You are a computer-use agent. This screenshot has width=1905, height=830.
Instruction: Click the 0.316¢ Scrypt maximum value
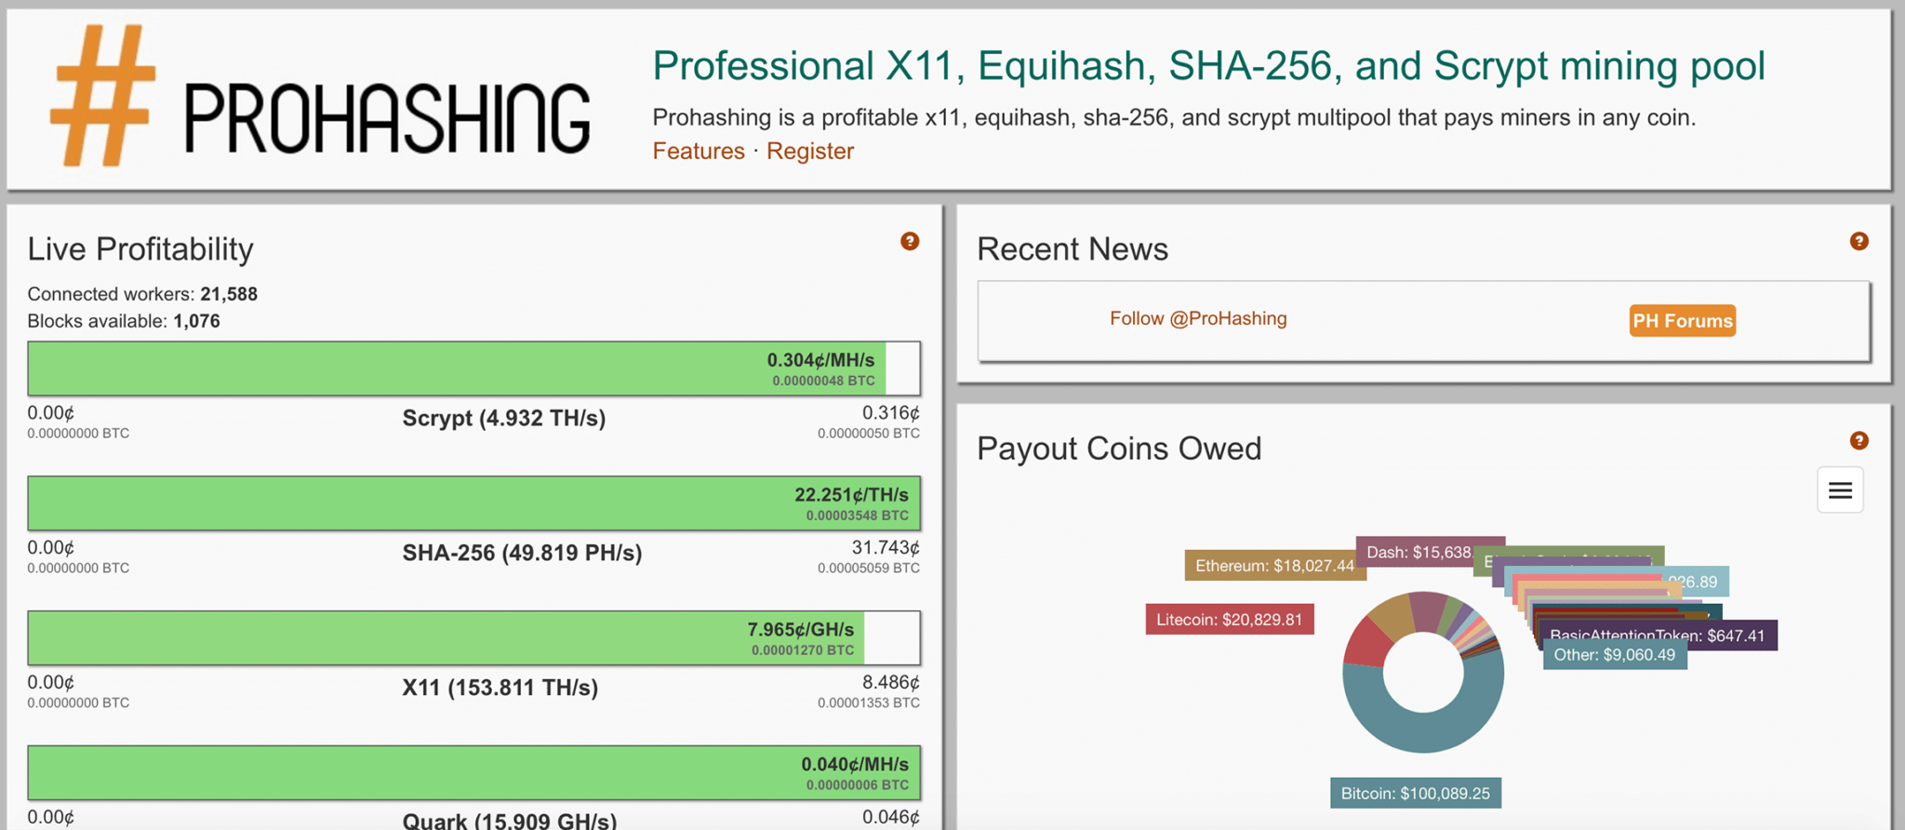[891, 412]
